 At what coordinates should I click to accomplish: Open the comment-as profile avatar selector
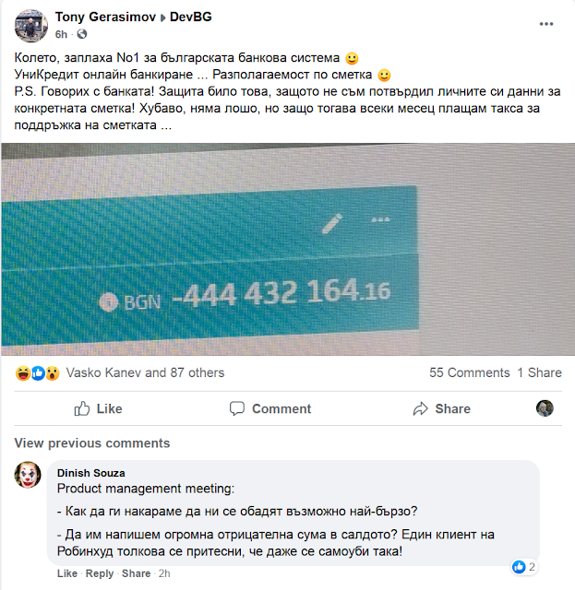pos(545,408)
